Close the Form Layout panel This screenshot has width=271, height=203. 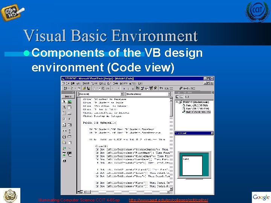[x=212, y=133]
